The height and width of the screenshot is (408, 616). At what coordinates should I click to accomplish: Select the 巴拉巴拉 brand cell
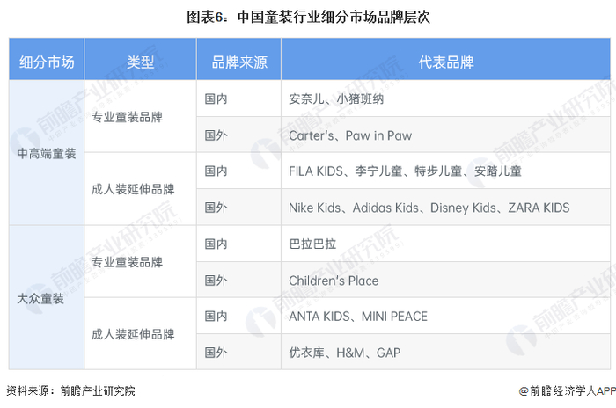pos(312,244)
